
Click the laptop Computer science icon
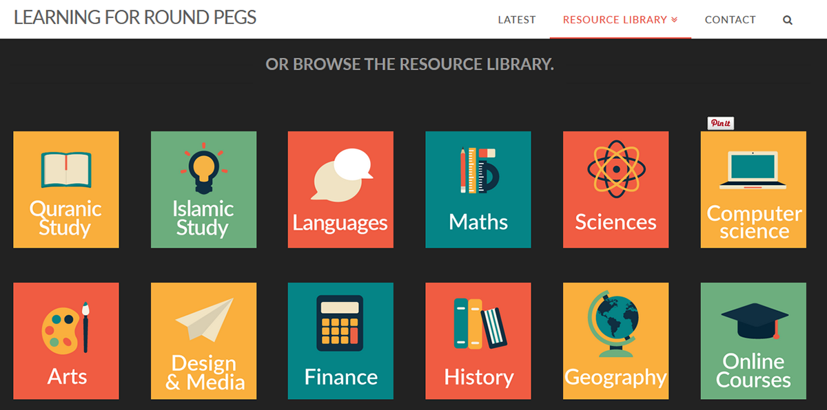point(753,170)
